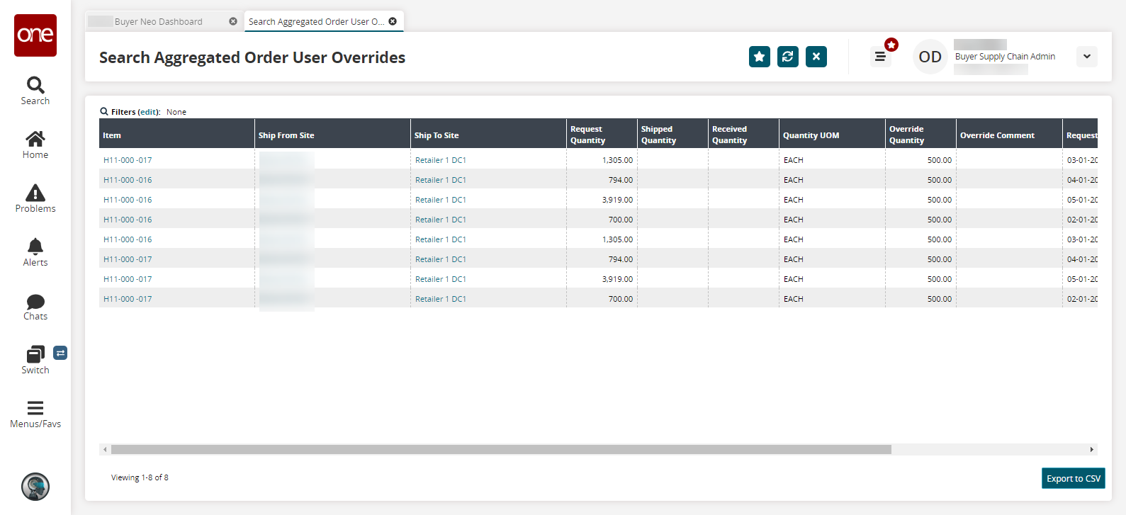
Task: Open Chats from the sidebar
Action: click(x=35, y=307)
